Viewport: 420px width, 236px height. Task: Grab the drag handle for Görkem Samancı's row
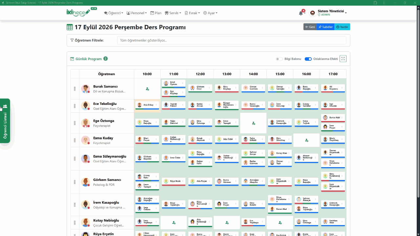[74, 182]
